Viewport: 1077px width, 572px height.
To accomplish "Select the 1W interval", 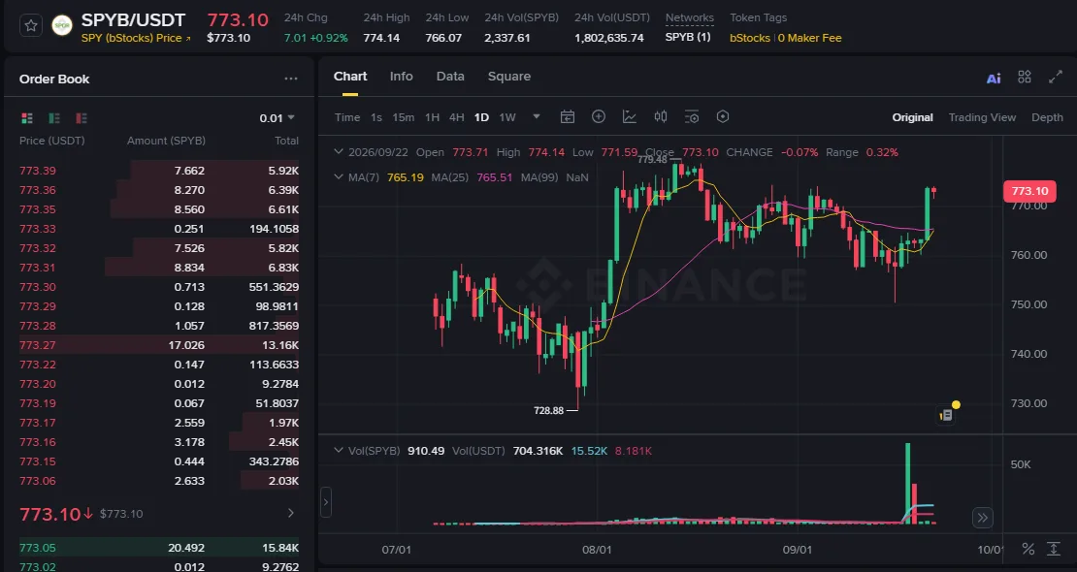I will point(507,117).
